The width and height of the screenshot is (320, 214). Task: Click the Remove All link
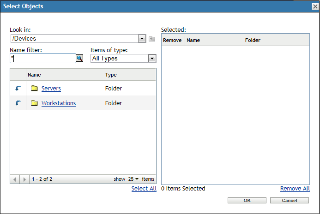[x=295, y=189]
